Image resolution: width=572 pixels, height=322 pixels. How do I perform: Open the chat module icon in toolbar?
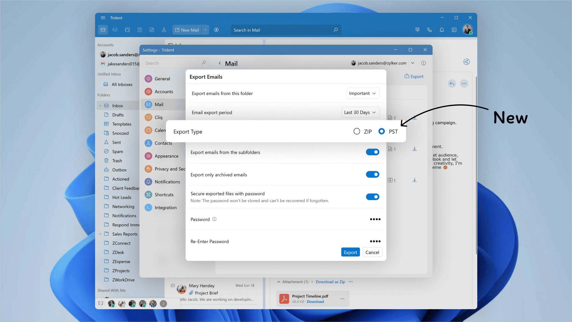115,30
